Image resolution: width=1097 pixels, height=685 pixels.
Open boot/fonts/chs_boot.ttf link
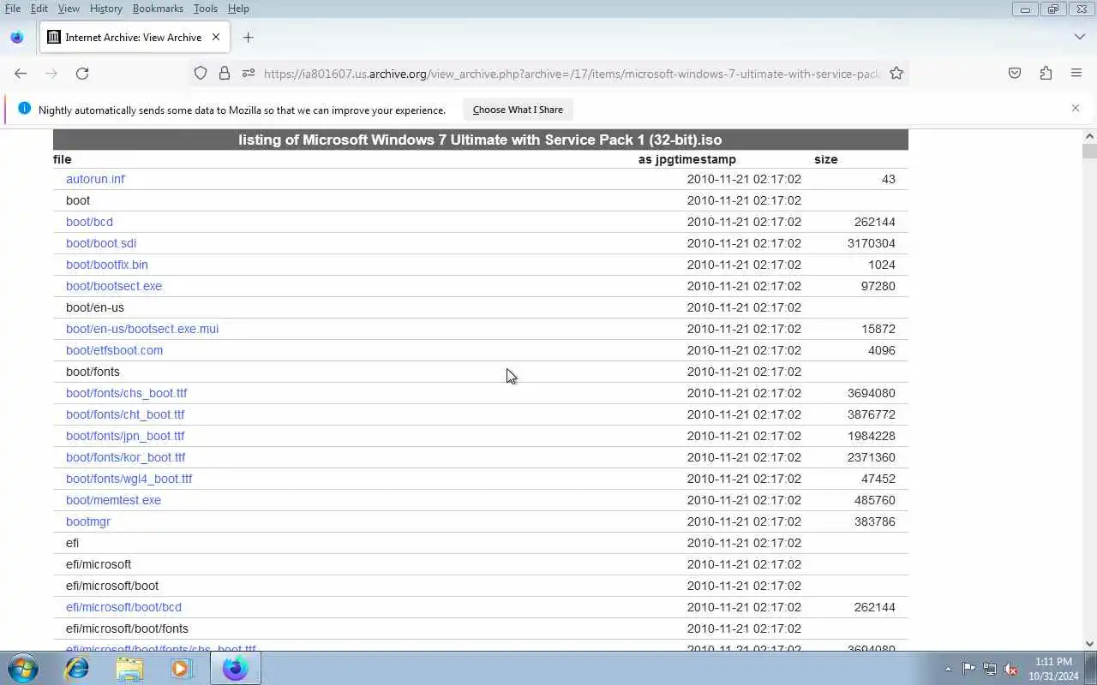126,393
